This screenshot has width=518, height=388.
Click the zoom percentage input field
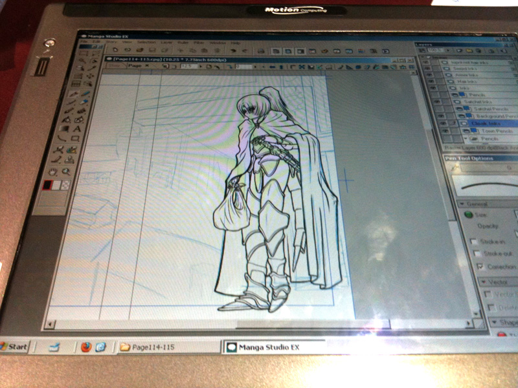coord(189,67)
